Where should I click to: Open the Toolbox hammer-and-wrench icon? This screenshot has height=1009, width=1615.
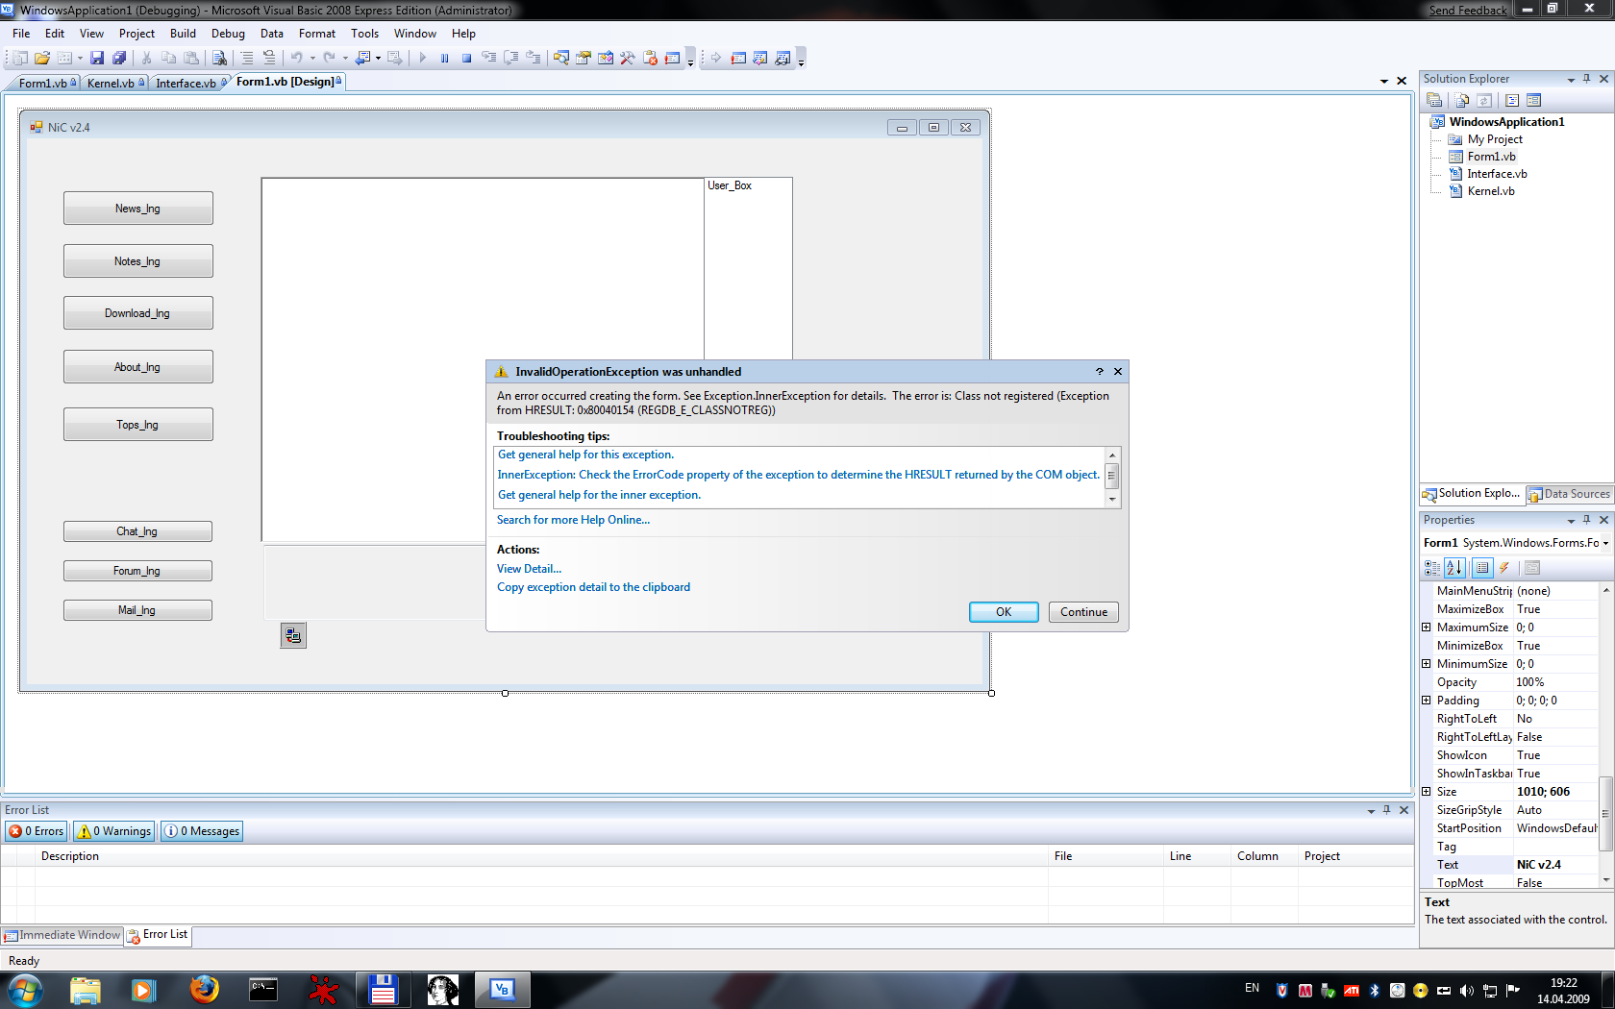click(628, 58)
